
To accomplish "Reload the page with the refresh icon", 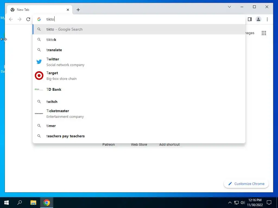I will tap(28, 19).
